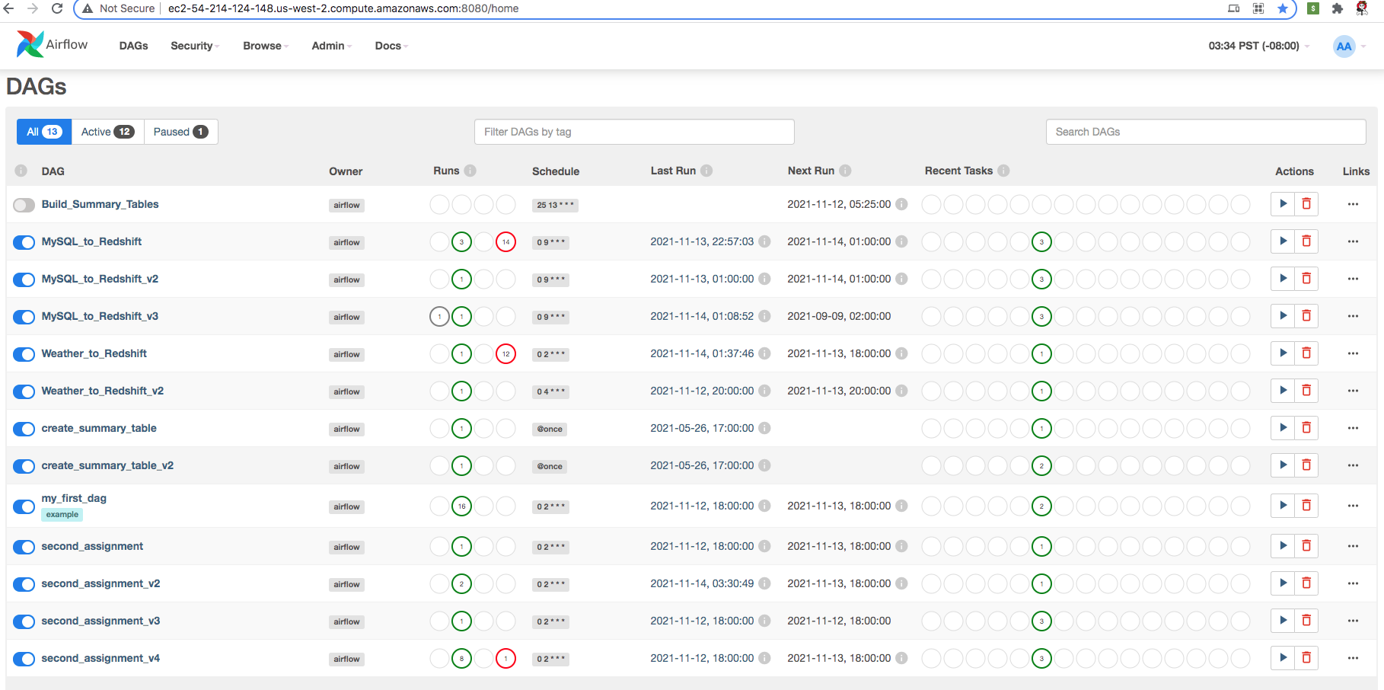Delete the second_assignment_v3 DAG via trash icon
The height and width of the screenshot is (690, 1384).
[1306, 621]
